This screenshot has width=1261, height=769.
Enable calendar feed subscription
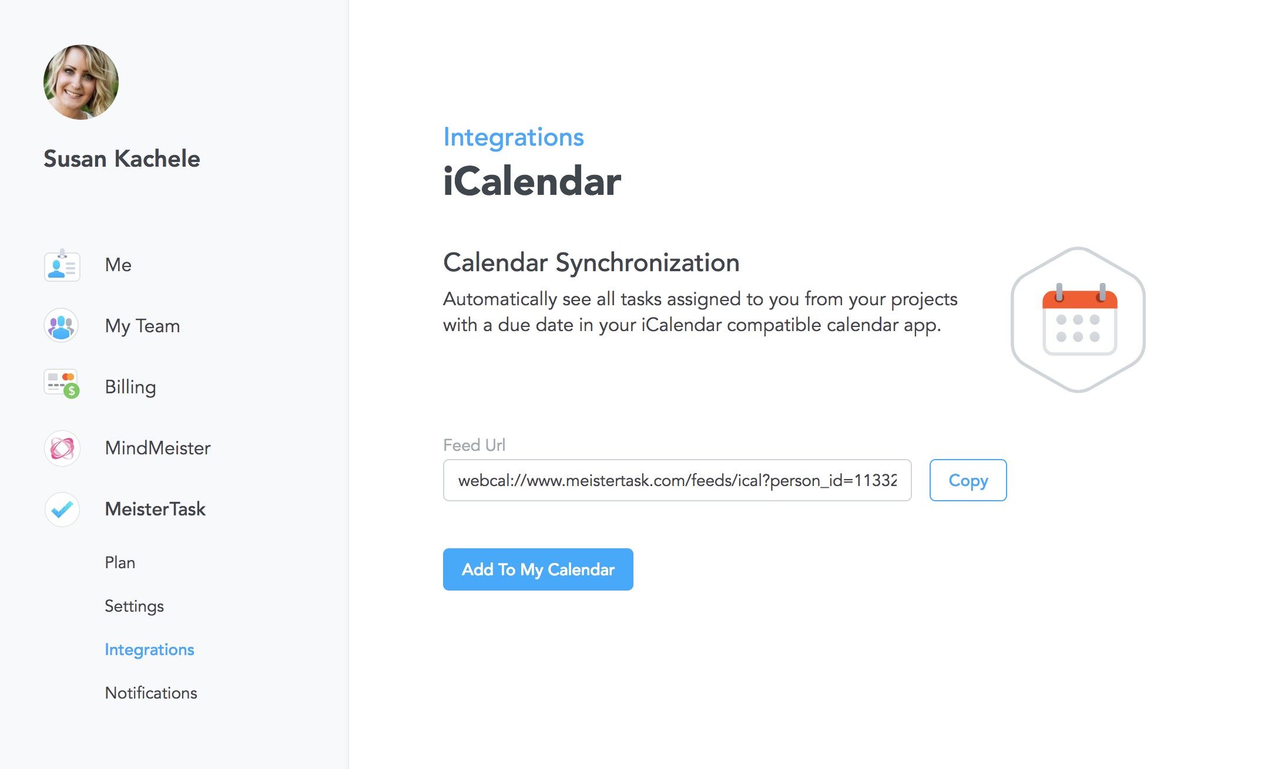coord(539,568)
